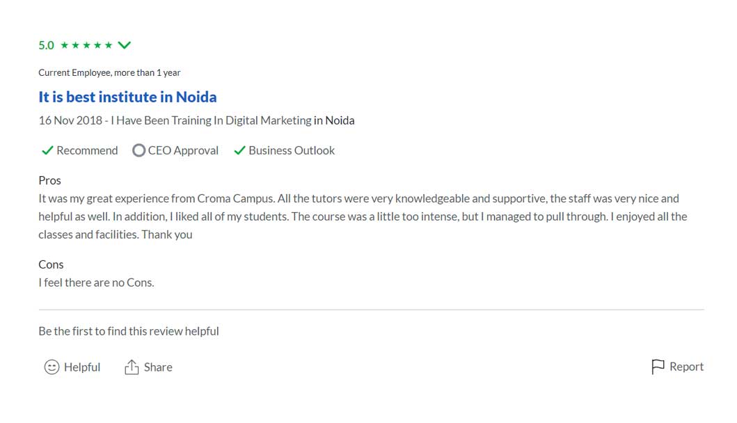Image resolution: width=737 pixels, height=423 pixels.
Task: Click "Be the first to find this review helpful"
Action: 129,331
